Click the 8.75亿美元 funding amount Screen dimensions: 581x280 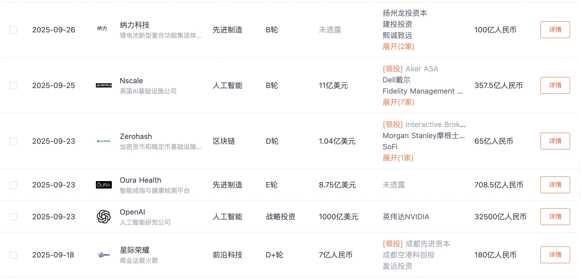[x=337, y=185]
